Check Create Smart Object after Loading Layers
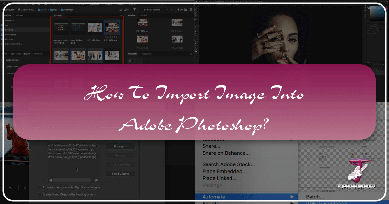The width and height of the screenshot is (389, 204). tap(40, 194)
